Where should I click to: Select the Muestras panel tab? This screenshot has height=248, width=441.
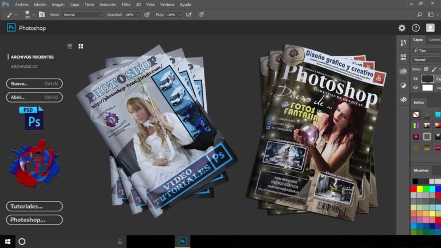click(421, 170)
